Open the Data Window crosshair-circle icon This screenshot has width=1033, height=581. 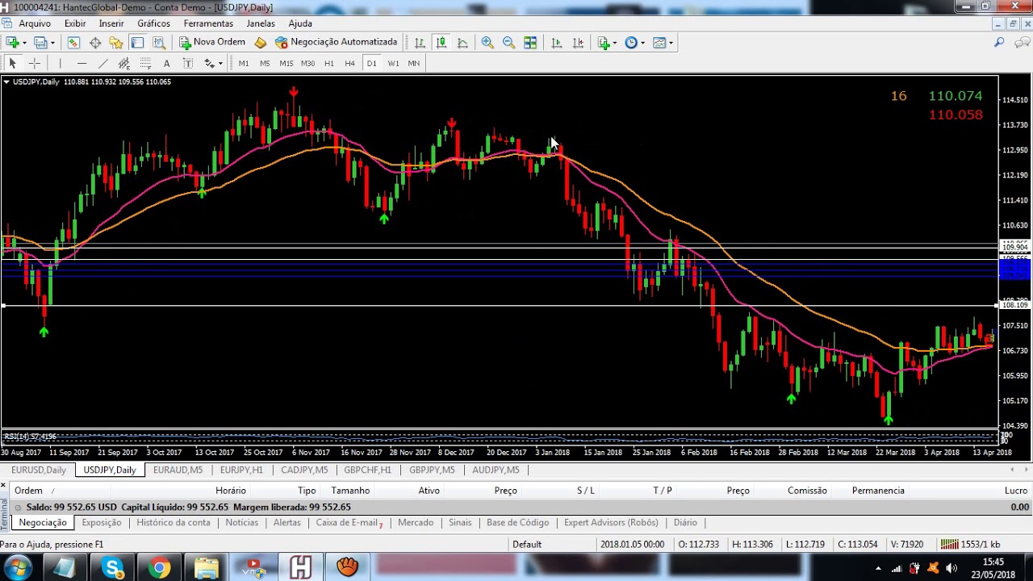(95, 43)
